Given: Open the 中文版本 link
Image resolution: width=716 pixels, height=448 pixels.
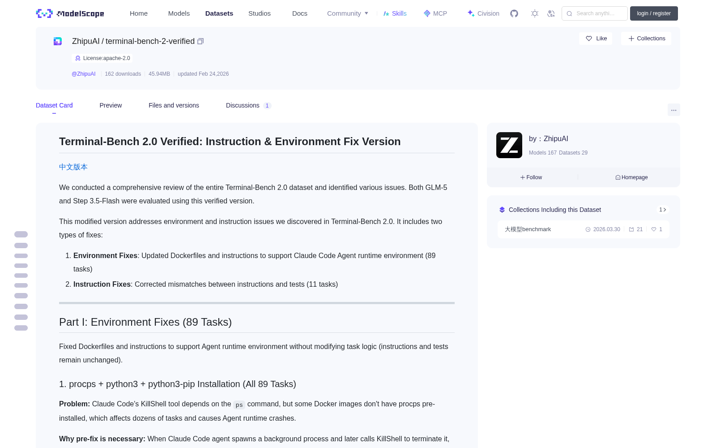Looking at the screenshot, I should pyautogui.click(x=73, y=167).
